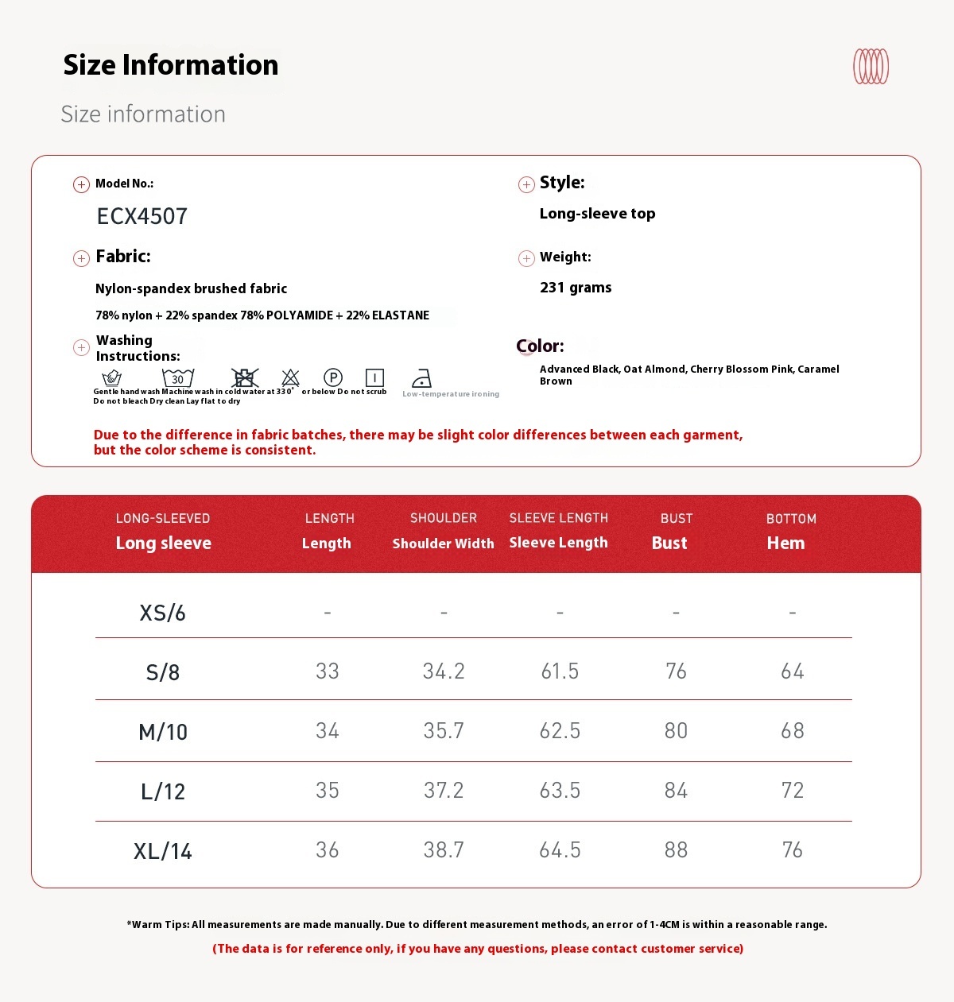Expand the plus icon beside Style

[x=526, y=185]
